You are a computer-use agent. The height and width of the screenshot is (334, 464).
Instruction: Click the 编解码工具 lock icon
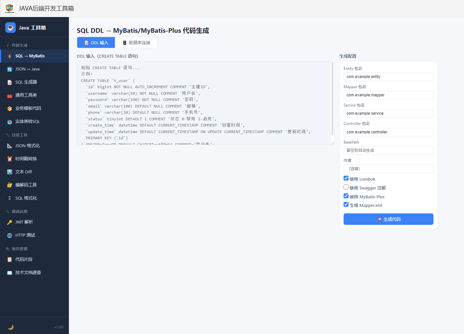[10, 185]
